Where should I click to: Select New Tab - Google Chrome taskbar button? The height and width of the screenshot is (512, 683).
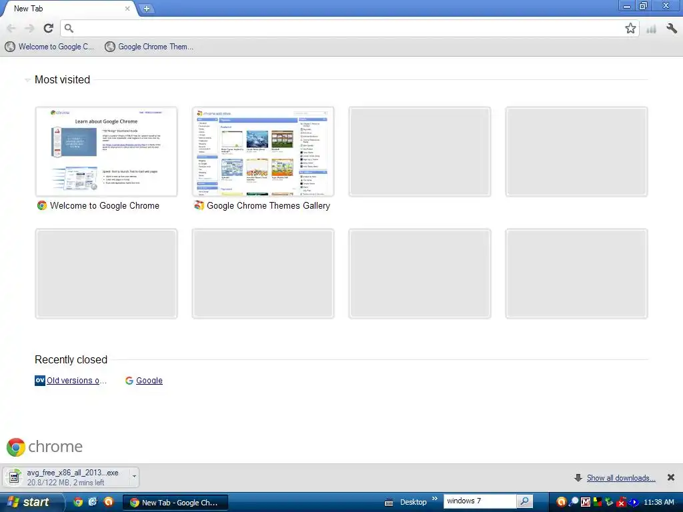175,503
